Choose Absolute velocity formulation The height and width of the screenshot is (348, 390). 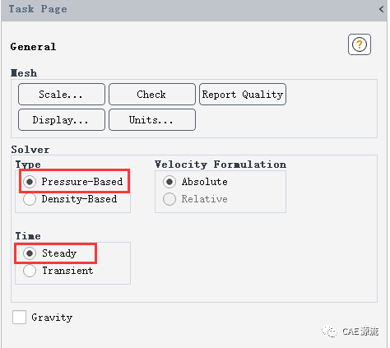(169, 182)
